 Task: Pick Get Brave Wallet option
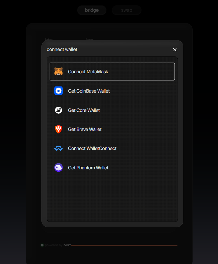[112, 129]
